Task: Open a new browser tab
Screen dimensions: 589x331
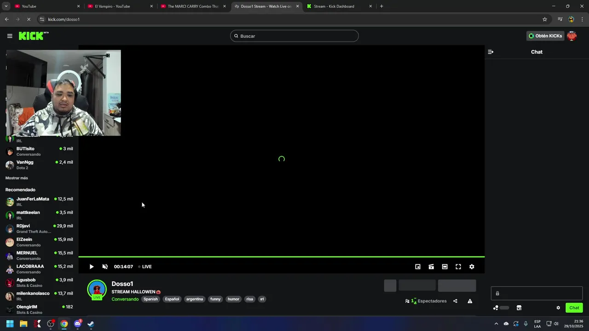Action: coord(381,6)
